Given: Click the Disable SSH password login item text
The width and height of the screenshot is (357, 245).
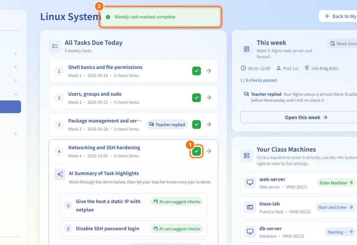Looking at the screenshot, I should tap(107, 229).
